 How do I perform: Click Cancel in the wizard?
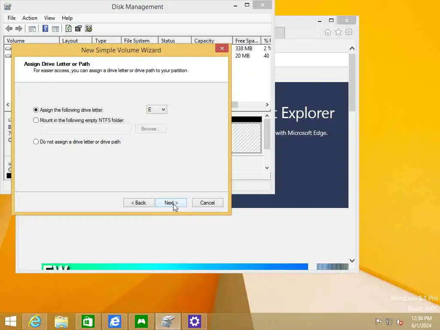[208, 203]
